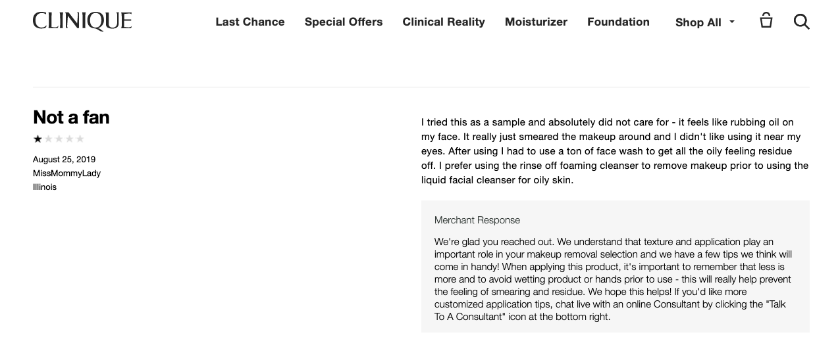840x345 pixels.
Task: Click the middle third rating star
Action: click(59, 139)
